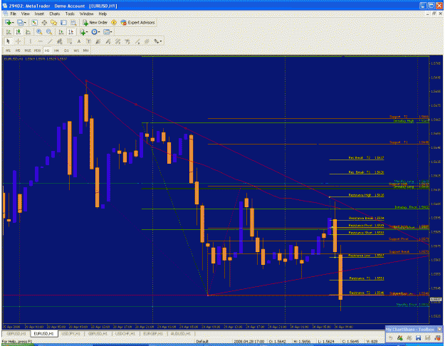The height and width of the screenshot is (346, 445).
Task: Switch to the D1 timeframe
Action: click(x=66, y=51)
